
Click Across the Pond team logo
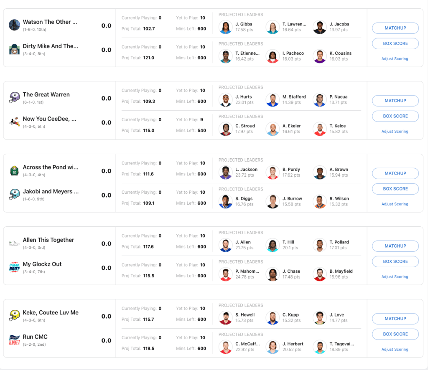(14, 170)
